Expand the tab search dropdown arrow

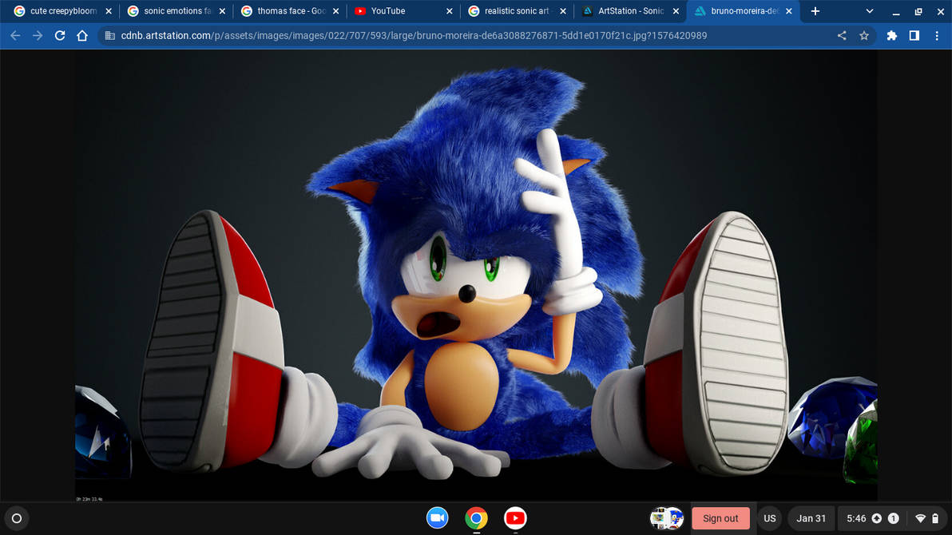[870, 11]
